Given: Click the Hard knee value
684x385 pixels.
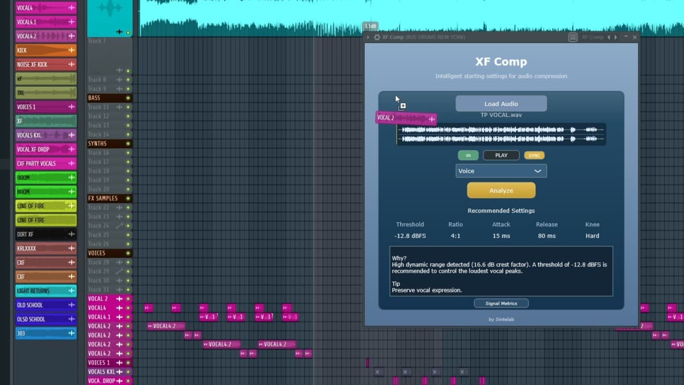Looking at the screenshot, I should (592, 236).
